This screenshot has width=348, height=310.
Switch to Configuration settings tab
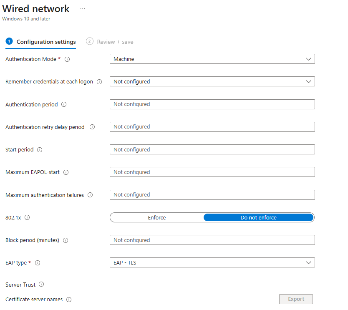click(41, 42)
